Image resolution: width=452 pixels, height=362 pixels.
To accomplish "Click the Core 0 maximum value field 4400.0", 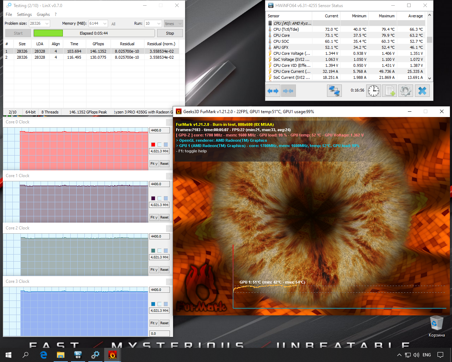I will (x=159, y=130).
